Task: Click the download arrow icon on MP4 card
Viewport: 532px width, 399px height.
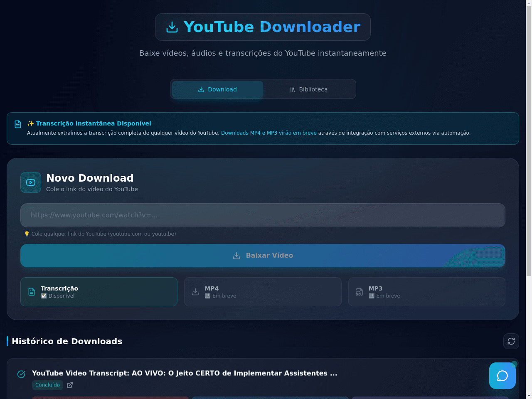Action: [x=195, y=292]
